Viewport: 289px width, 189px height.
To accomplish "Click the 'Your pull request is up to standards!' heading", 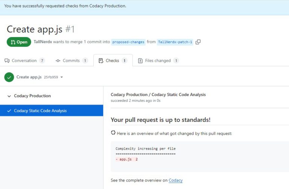I will click(x=161, y=120).
